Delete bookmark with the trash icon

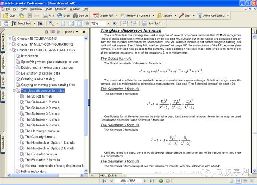[x=47, y=32]
